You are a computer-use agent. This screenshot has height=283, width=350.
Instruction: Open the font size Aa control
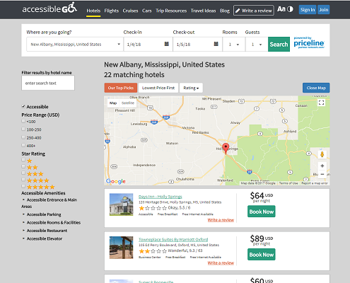[x=281, y=9]
